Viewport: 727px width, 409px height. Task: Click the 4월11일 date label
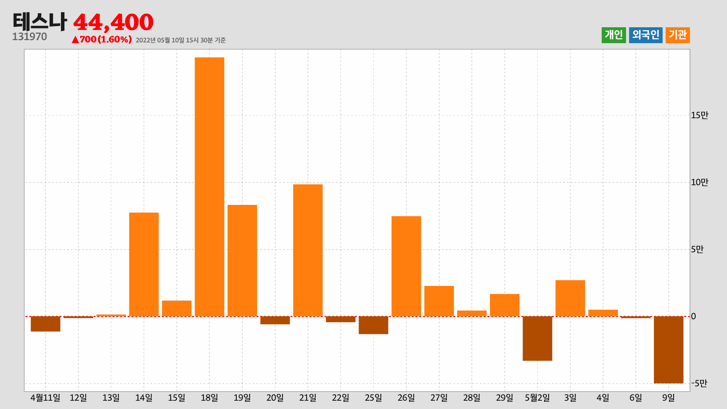click(45, 398)
